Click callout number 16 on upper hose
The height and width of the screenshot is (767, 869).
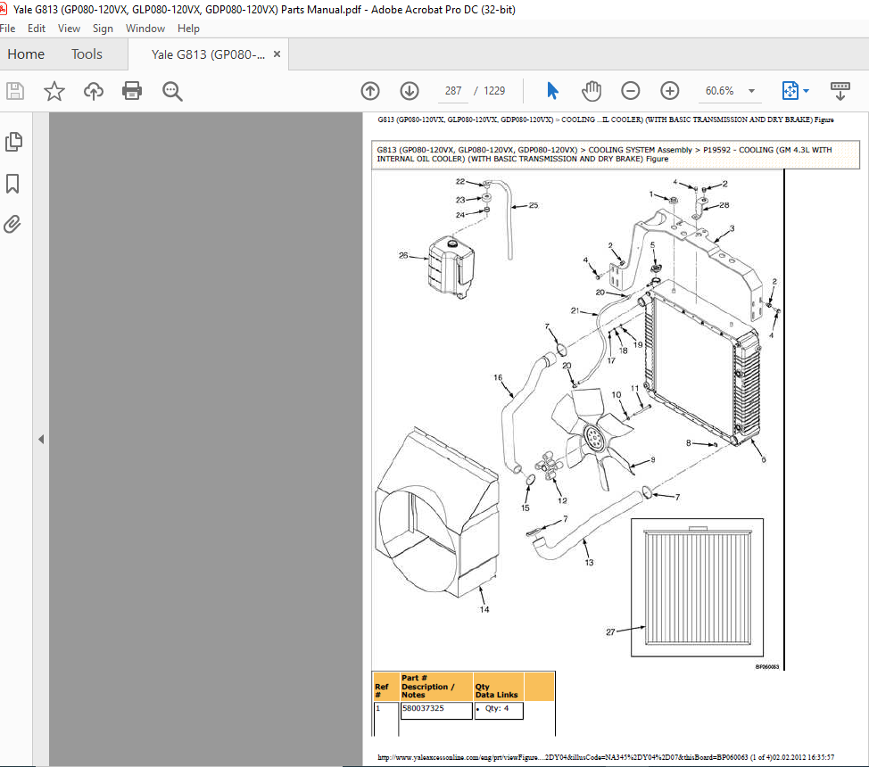tap(498, 377)
